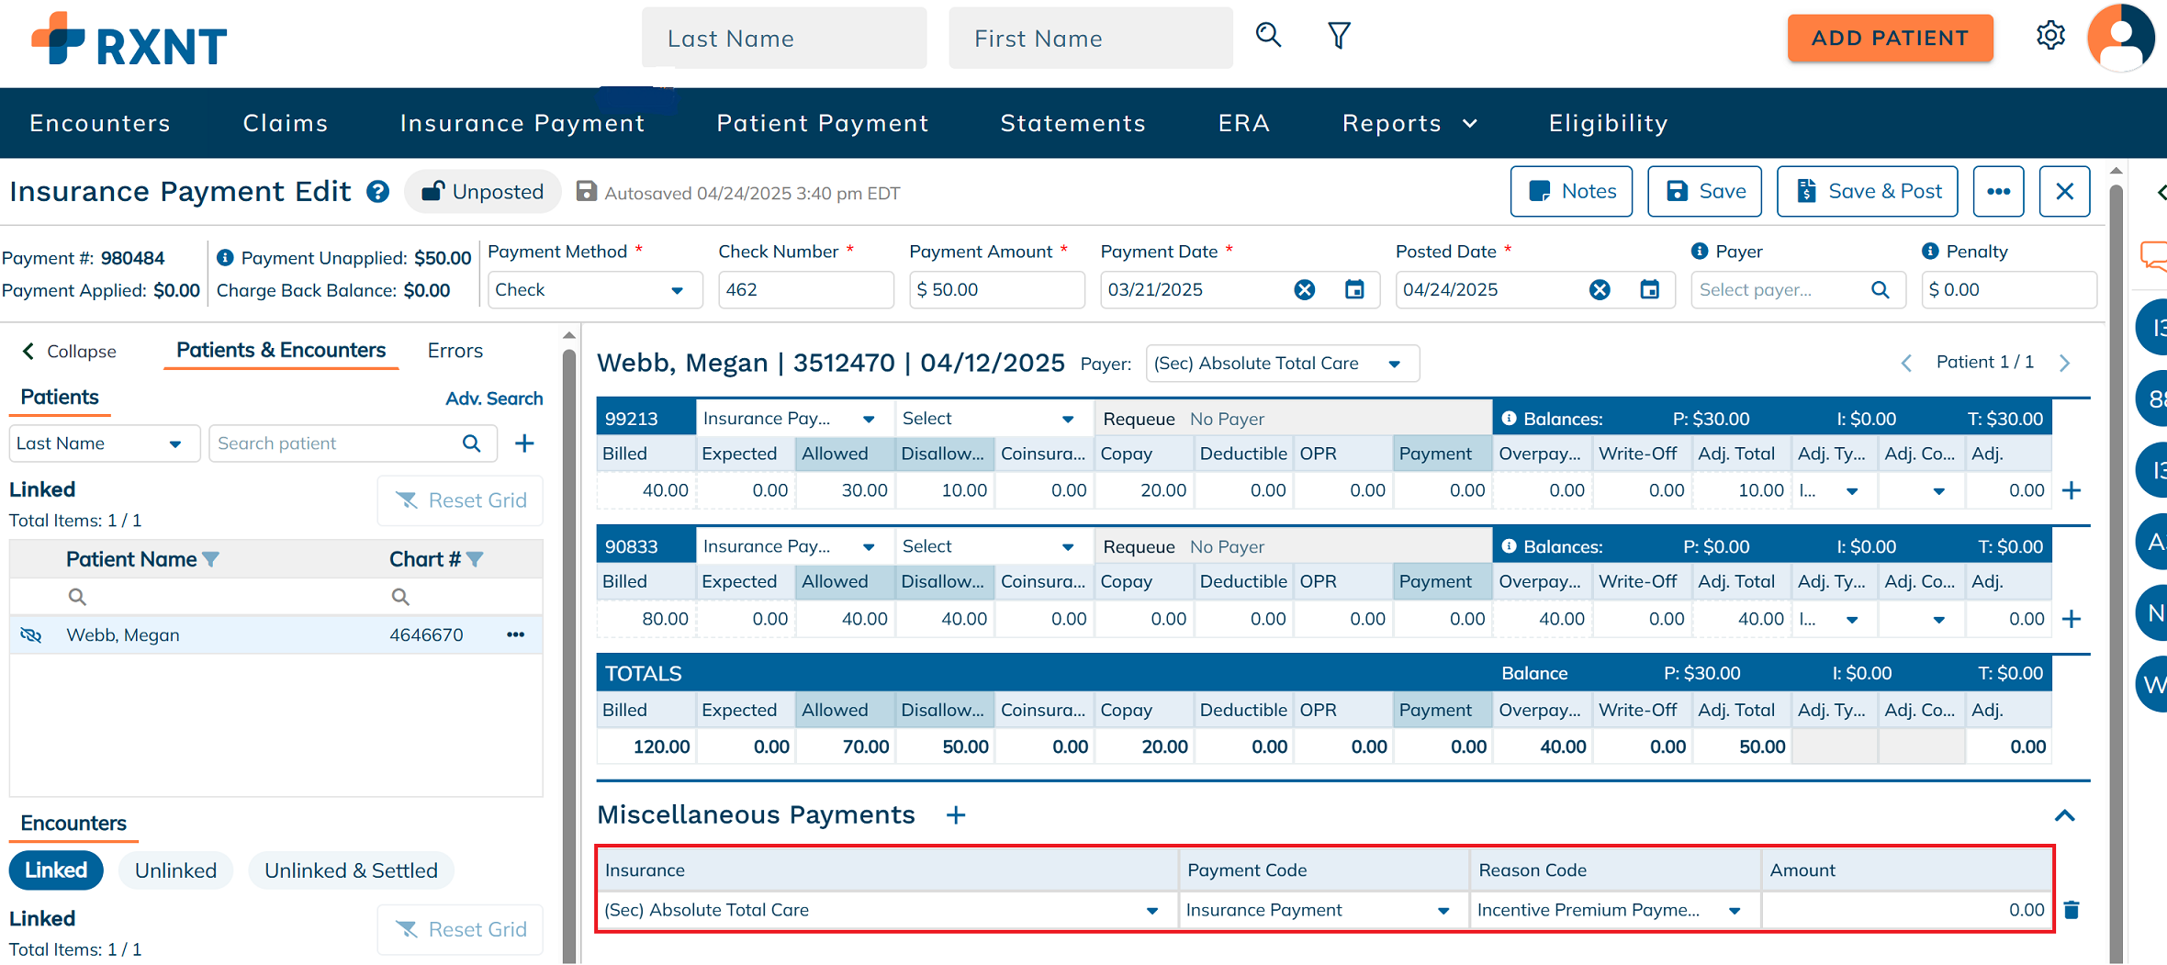
Task: Click the Balances info icon for 90833
Action: pyautogui.click(x=1509, y=546)
